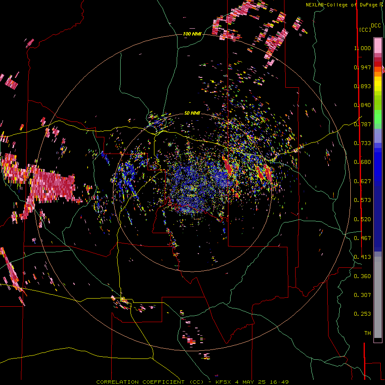
Task: Click the 4 MAY 25 date text
Action: pyautogui.click(x=250, y=382)
